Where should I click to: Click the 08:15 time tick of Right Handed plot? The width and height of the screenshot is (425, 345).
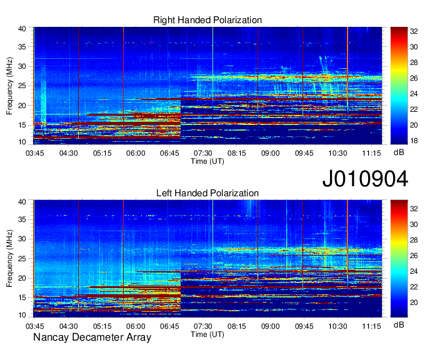coord(237,153)
